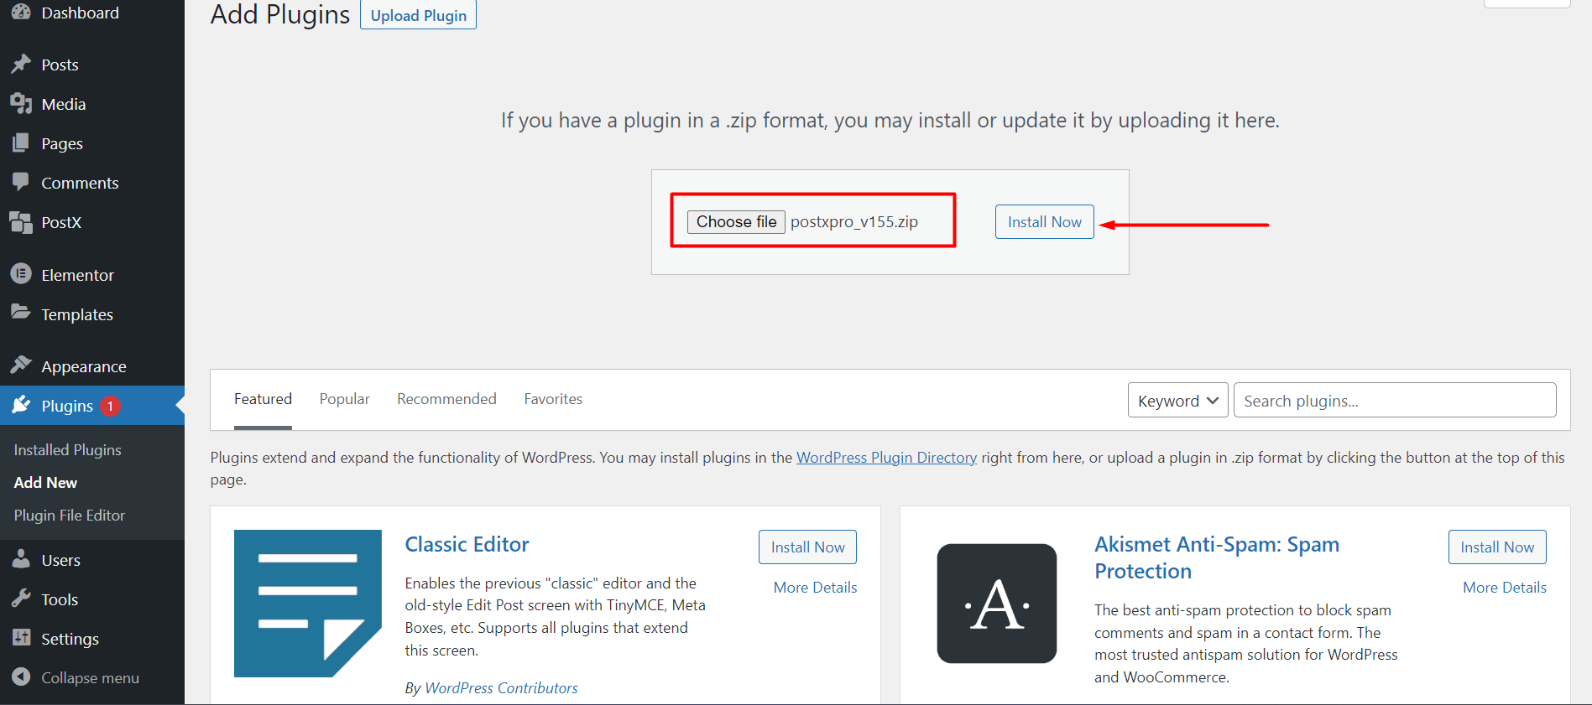
Task: Click the PostX icon in sidebar
Action: pyautogui.click(x=21, y=222)
